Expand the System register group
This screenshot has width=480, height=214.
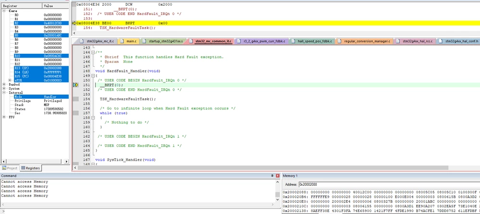pyautogui.click(x=4, y=88)
